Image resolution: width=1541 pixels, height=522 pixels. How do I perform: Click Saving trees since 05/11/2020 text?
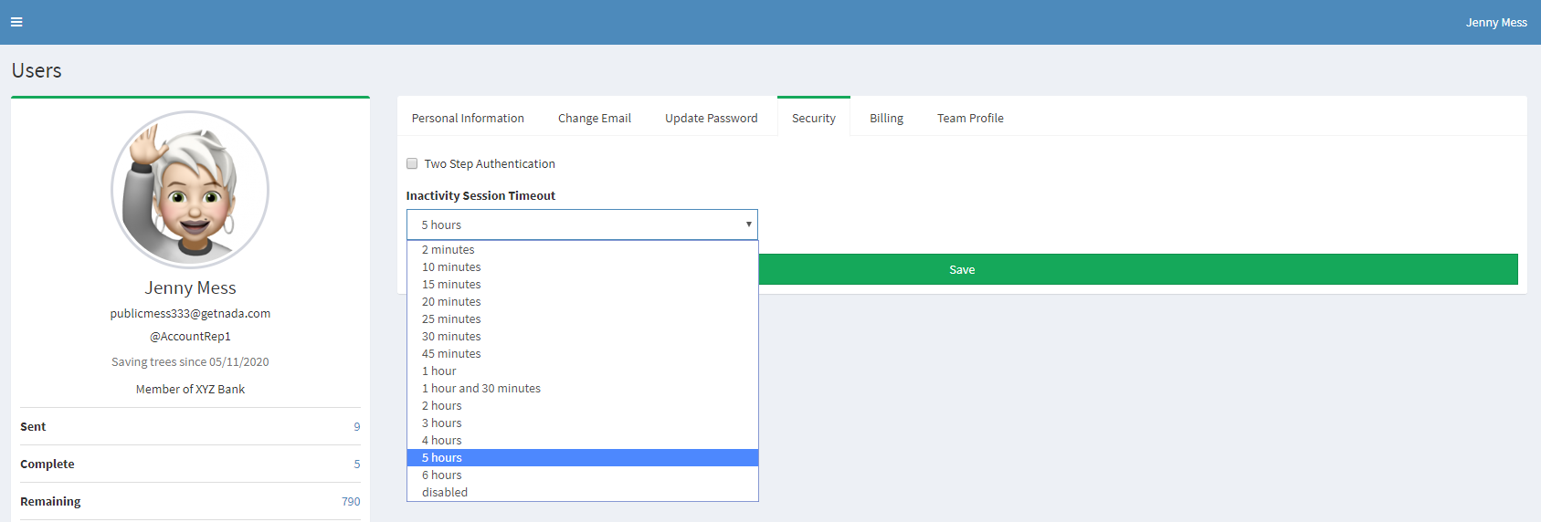[190, 361]
